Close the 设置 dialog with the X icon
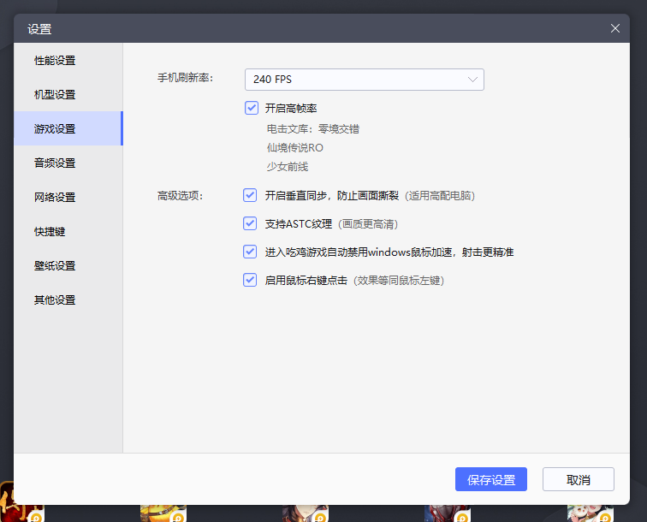Image resolution: width=647 pixels, height=522 pixels. click(614, 28)
